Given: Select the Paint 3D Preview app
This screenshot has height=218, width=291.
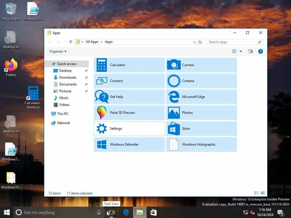Looking at the screenshot, I should click(129, 112).
